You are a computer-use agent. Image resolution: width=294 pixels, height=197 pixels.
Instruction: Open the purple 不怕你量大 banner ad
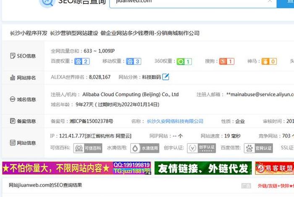point(77,168)
